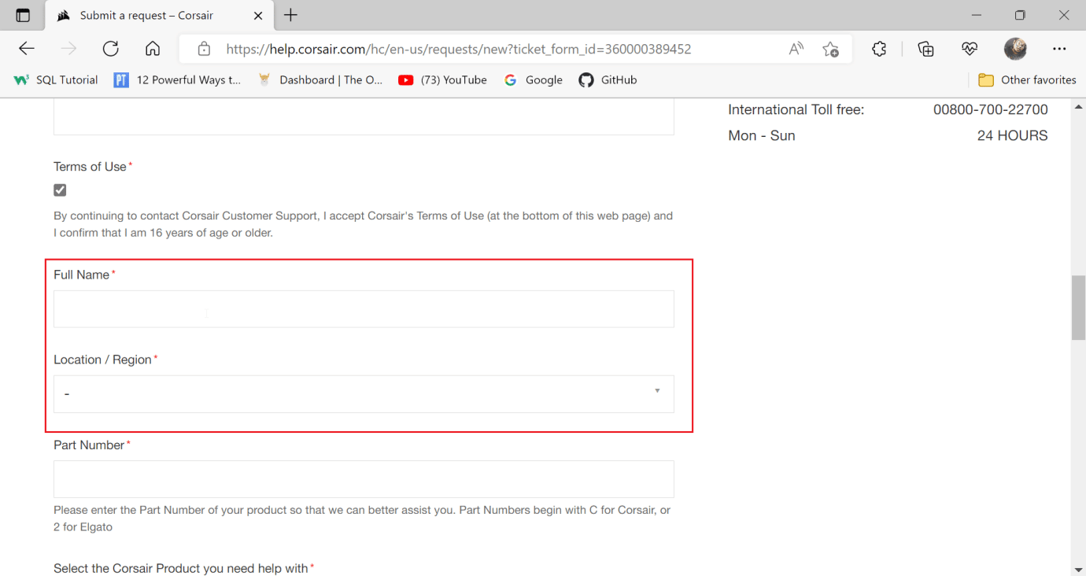Click the 24 HOURS text
Image resolution: width=1086 pixels, height=576 pixels.
[x=1013, y=135]
